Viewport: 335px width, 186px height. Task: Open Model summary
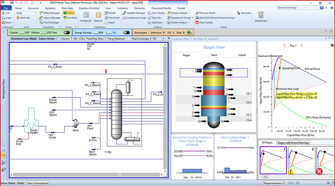tap(110, 13)
